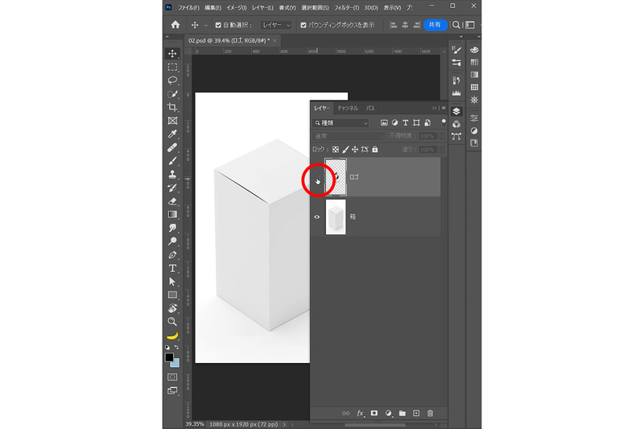
Task: Select the Horizontal Type tool
Action: point(172,268)
